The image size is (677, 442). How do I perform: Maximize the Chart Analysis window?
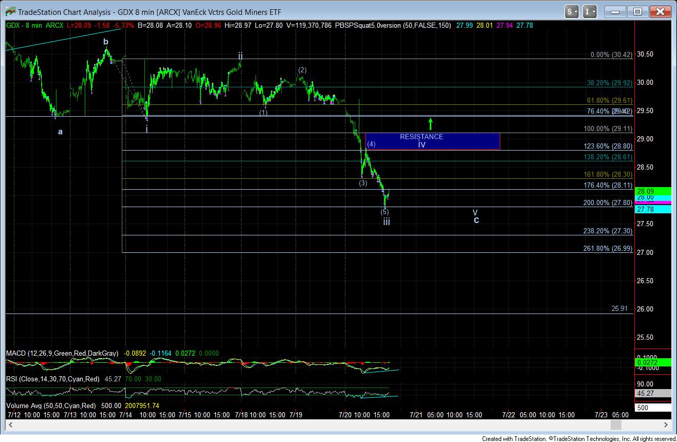click(x=638, y=11)
